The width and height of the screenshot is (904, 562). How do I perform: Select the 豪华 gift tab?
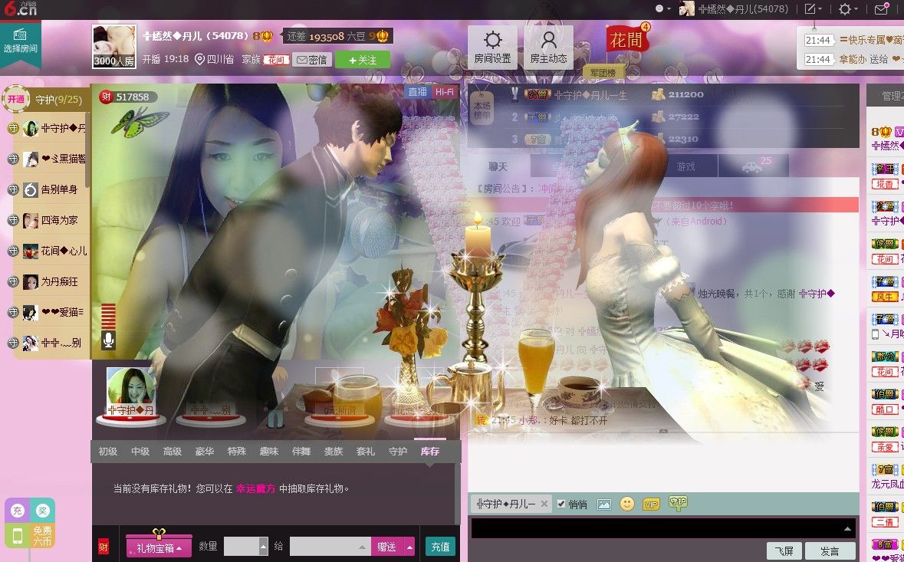click(x=204, y=452)
